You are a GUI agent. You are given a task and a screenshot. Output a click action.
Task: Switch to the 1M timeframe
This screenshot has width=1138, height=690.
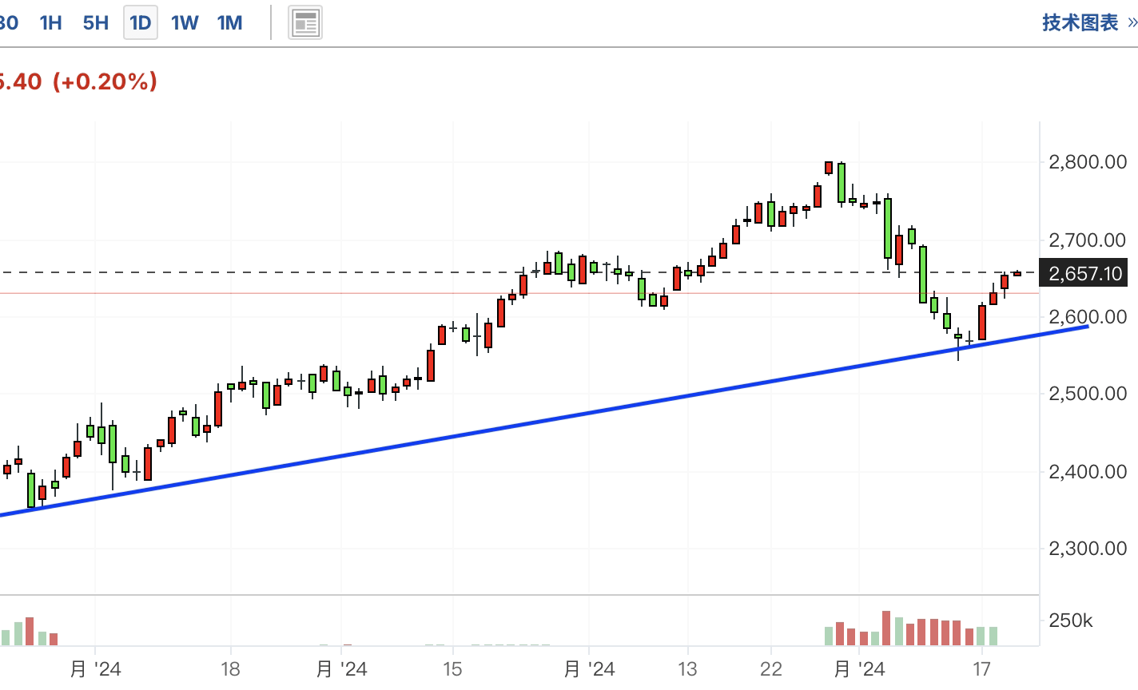(x=230, y=22)
